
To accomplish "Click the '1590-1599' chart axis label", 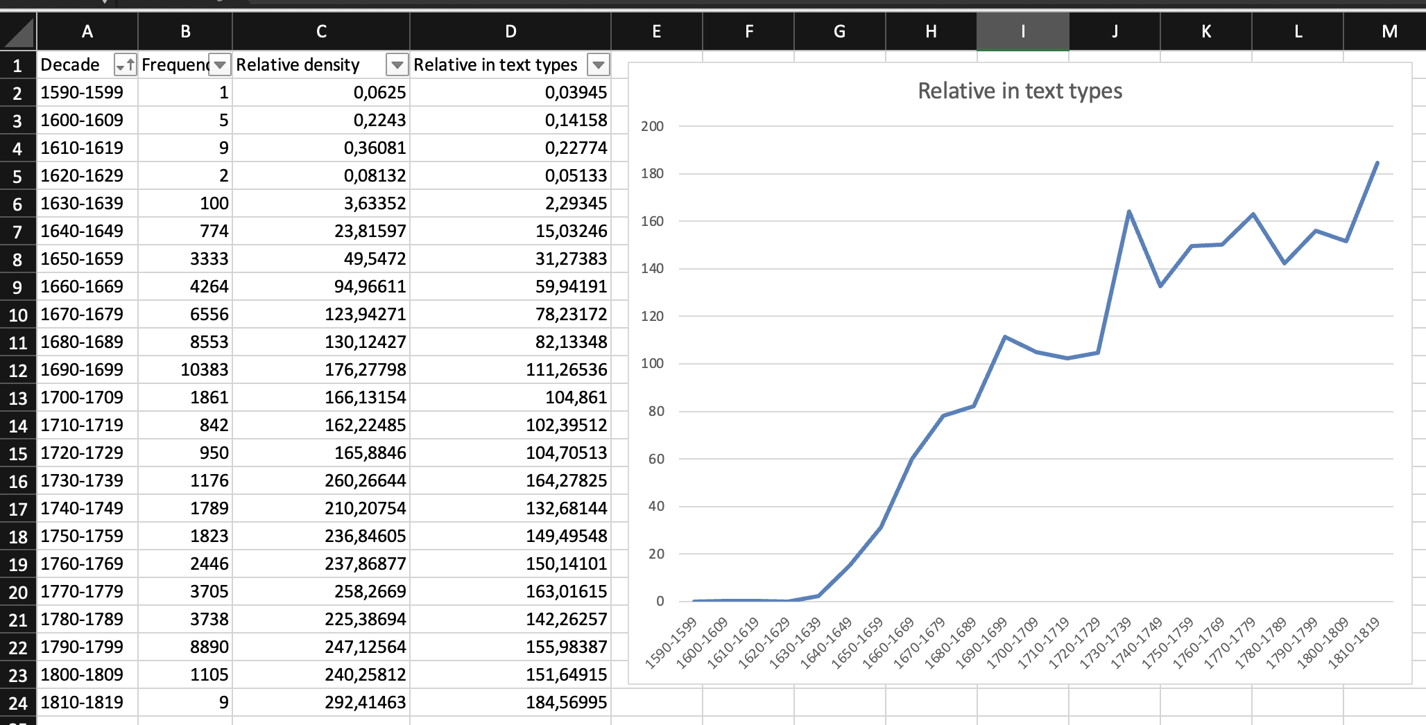I will [671, 643].
